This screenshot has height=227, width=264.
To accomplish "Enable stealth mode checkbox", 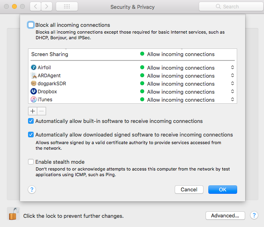I will (x=31, y=162).
